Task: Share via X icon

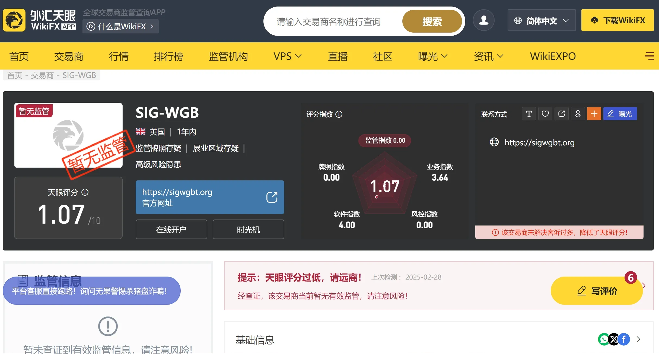Action: (614, 339)
